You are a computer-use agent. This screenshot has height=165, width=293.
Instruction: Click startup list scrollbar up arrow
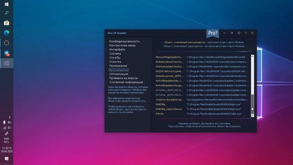point(252,56)
